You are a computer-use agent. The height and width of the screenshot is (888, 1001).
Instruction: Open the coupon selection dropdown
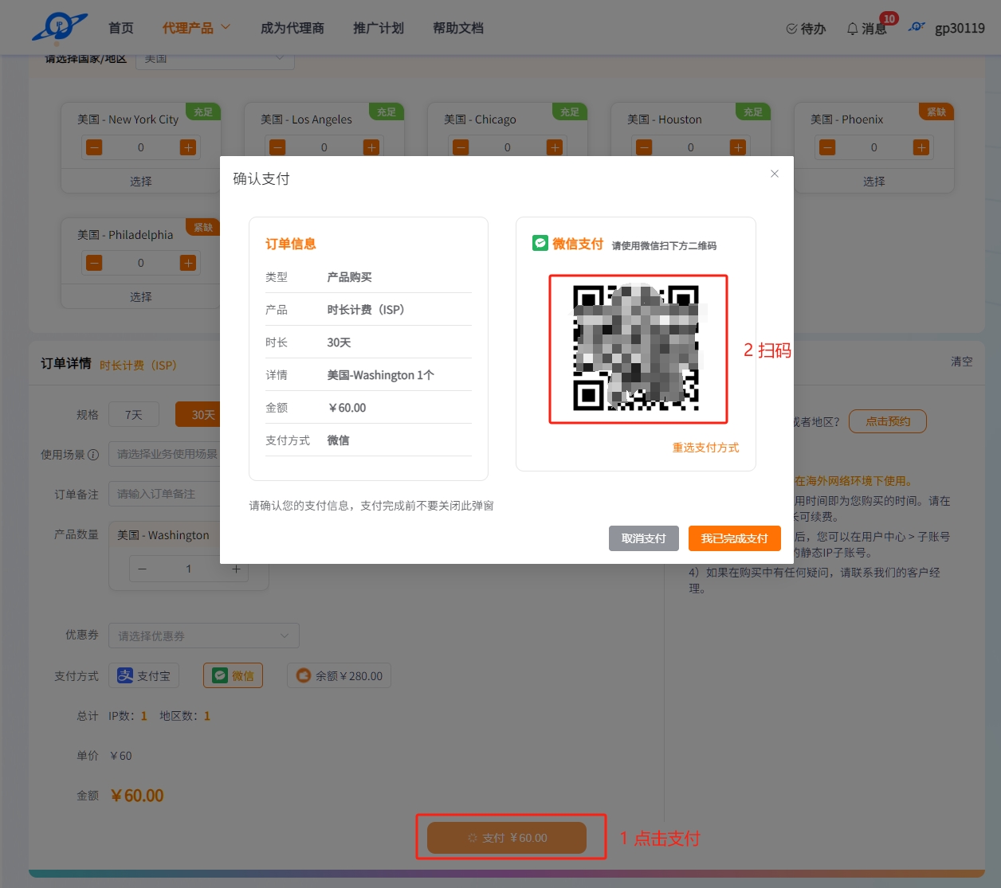tap(204, 636)
